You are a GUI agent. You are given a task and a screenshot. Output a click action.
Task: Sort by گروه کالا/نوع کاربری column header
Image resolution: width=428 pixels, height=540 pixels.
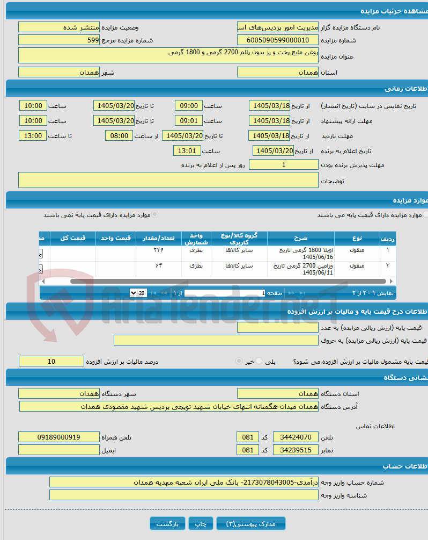tap(239, 239)
